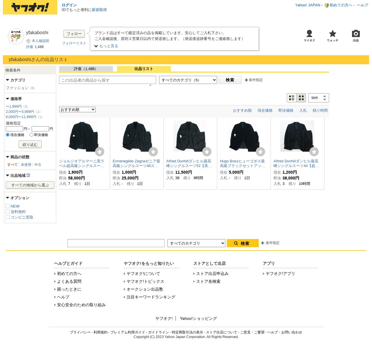The height and width of the screenshot is (345, 372).
Task: Open Alfred Dunhill suit 52 title link
Action: pyautogui.click(x=189, y=164)
